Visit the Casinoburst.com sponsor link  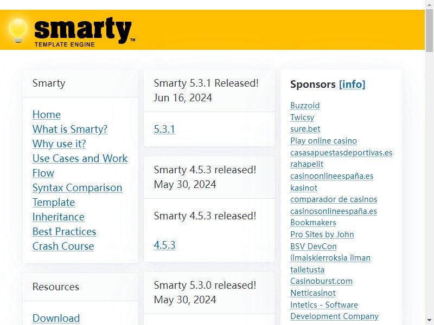click(x=321, y=281)
